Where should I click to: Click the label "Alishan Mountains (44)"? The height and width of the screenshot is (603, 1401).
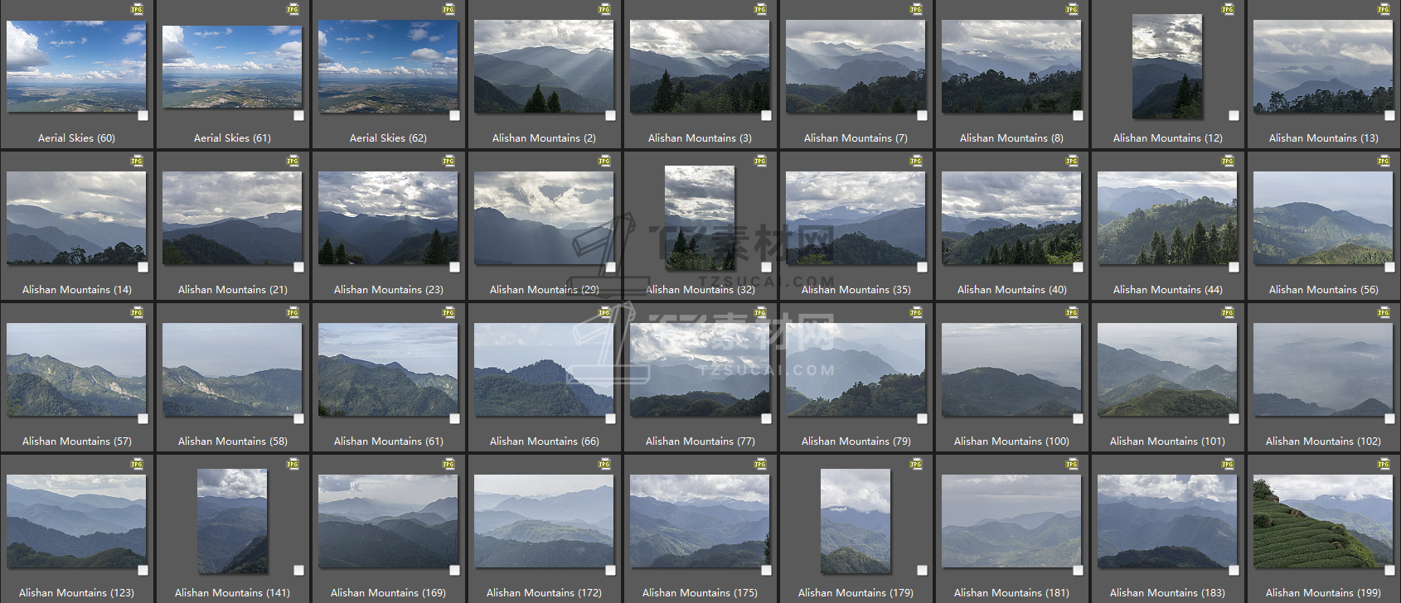pyautogui.click(x=1167, y=290)
